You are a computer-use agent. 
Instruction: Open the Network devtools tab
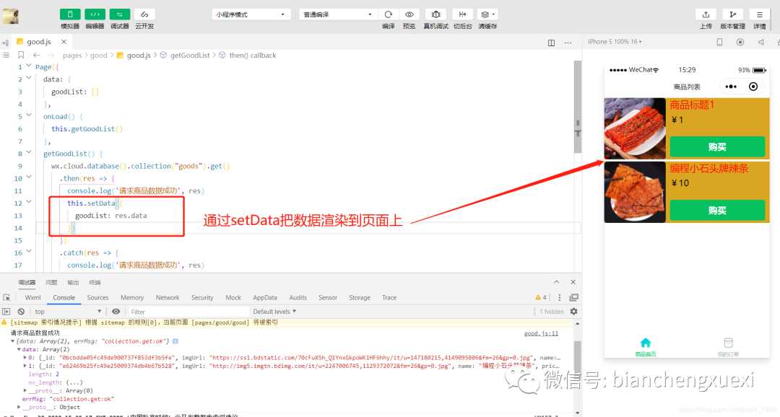tap(167, 298)
